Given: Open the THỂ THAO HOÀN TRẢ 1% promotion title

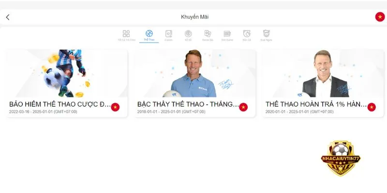Looking at the screenshot, I should 316,104.
